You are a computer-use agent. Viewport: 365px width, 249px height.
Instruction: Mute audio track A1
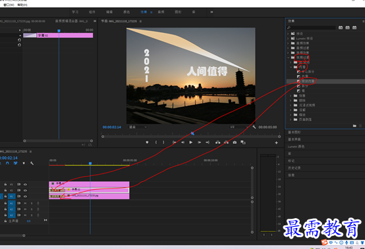tap(25, 203)
